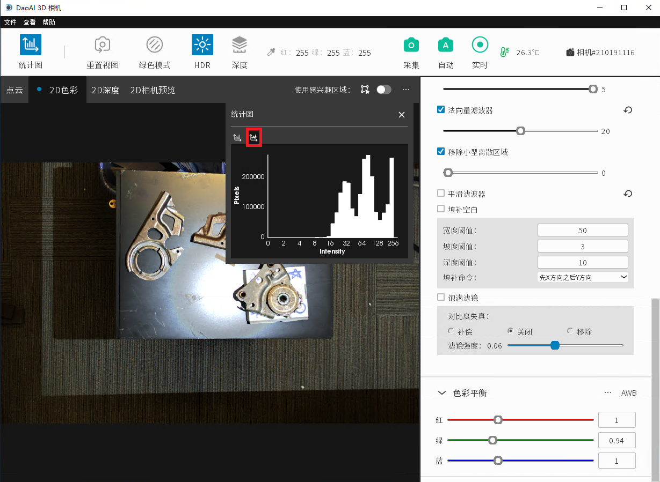Uncheck the 法向量滤波器 checkbox
This screenshot has height=482, width=660.
(441, 110)
